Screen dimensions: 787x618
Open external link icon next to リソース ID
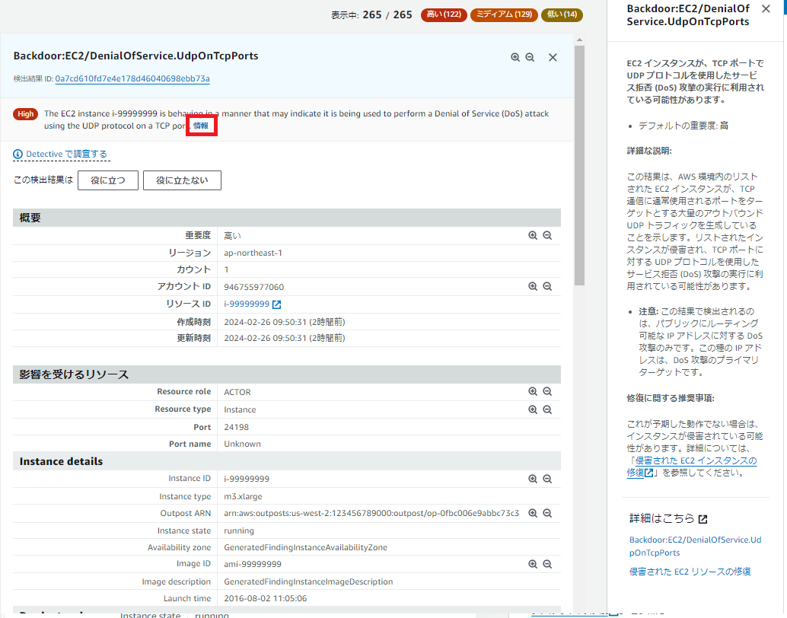(276, 304)
